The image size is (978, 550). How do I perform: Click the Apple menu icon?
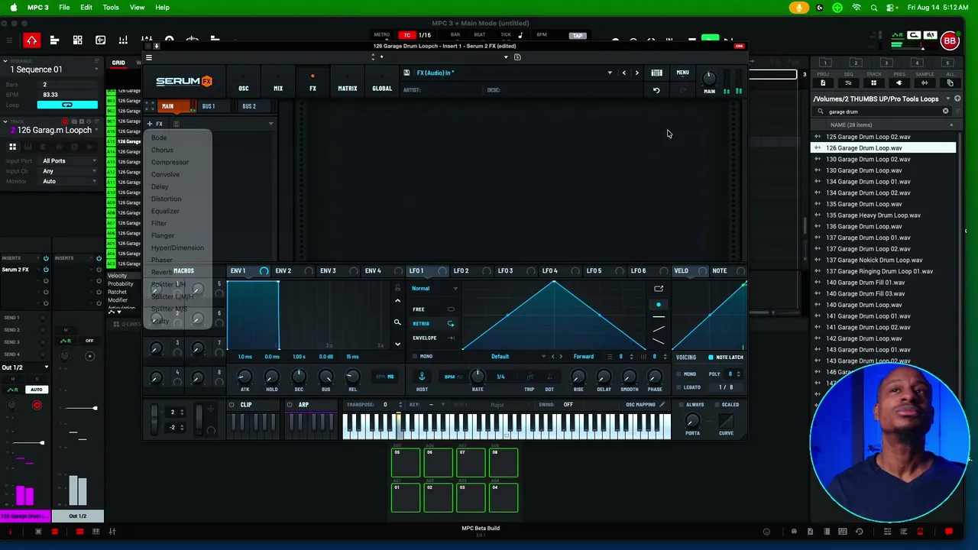(14, 7)
